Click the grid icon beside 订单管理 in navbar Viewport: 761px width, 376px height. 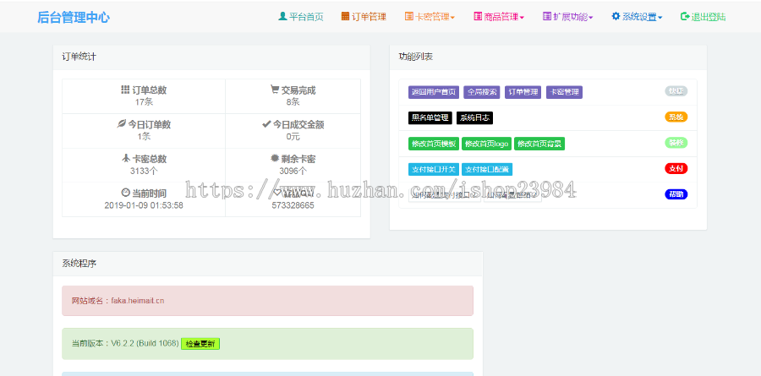point(345,16)
